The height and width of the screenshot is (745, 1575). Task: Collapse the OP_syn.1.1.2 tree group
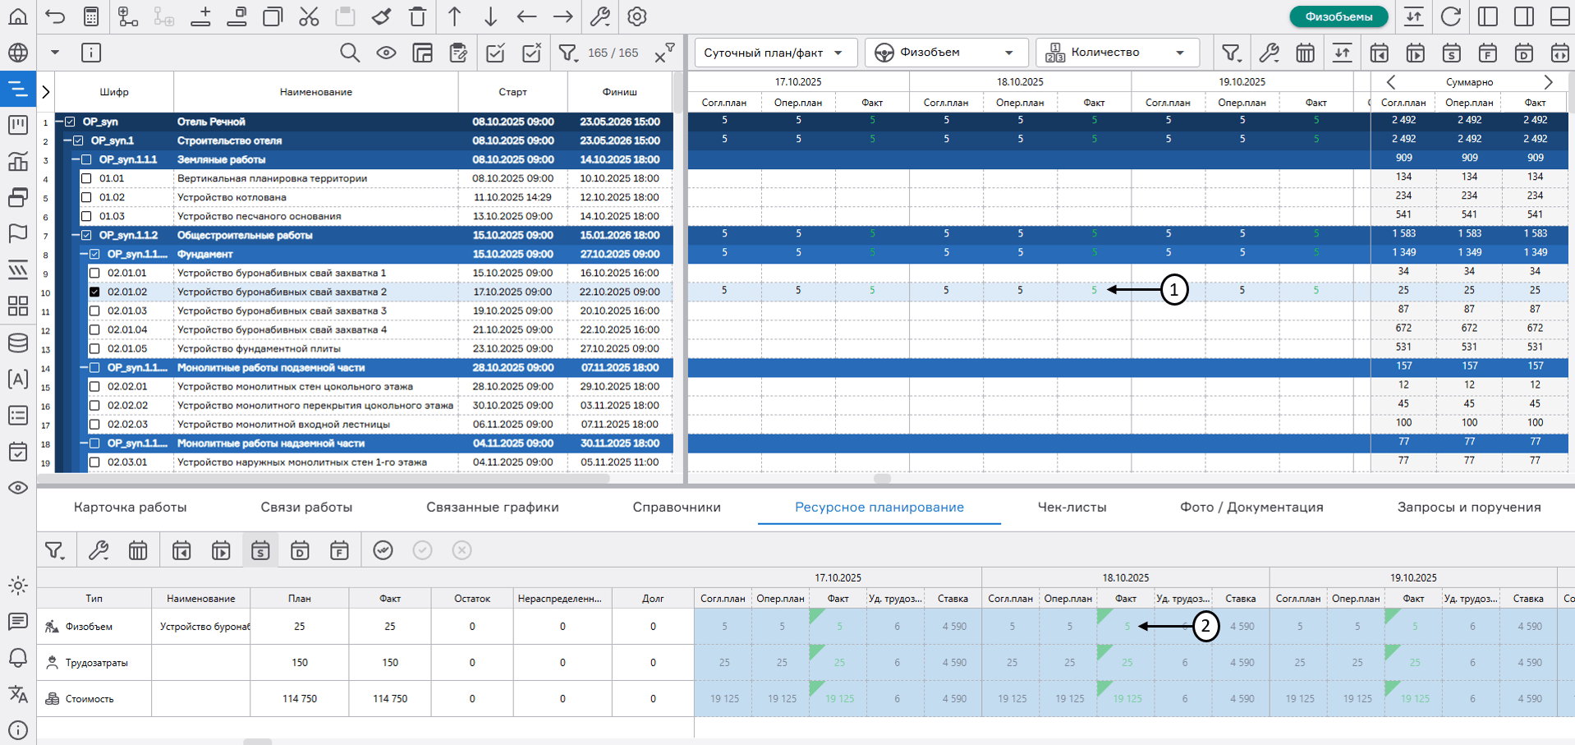76,235
